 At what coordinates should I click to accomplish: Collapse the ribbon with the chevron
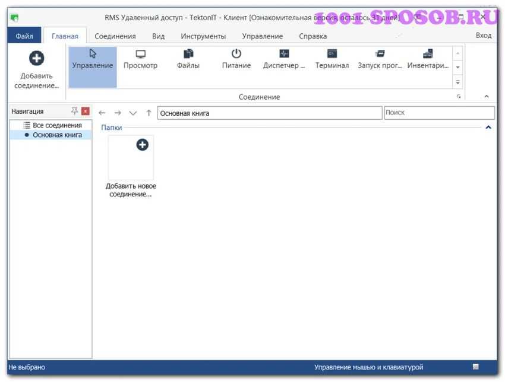click(x=487, y=97)
